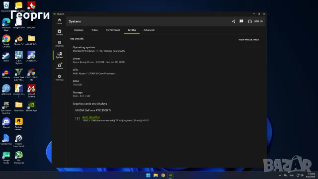
Task: Open the Graphics section in sidebar
Action: point(60,44)
